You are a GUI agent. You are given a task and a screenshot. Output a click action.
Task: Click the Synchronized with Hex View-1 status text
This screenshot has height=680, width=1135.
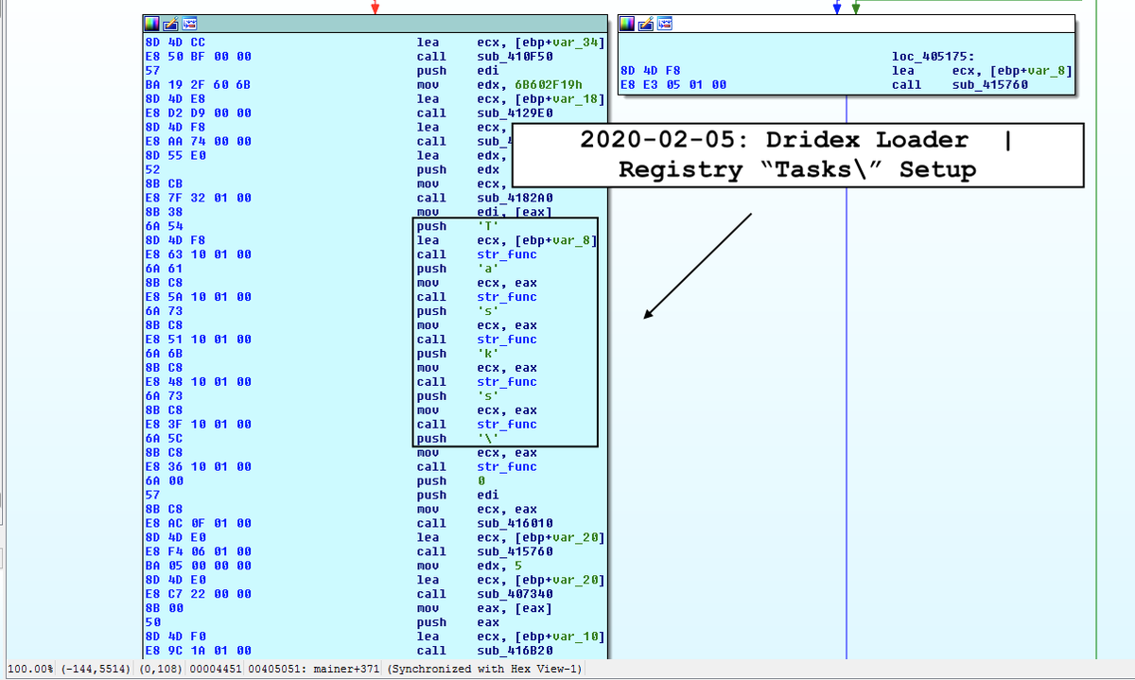(484, 670)
